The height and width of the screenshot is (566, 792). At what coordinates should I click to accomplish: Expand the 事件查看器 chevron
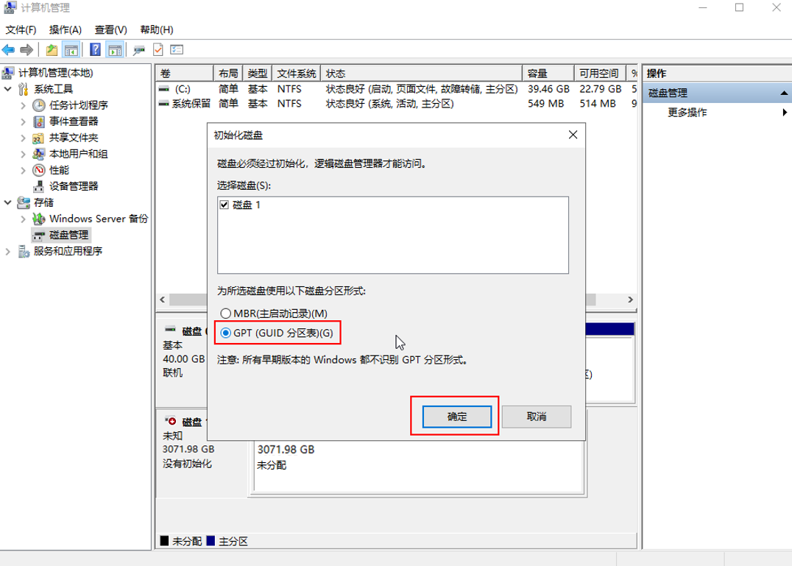pyautogui.click(x=24, y=121)
